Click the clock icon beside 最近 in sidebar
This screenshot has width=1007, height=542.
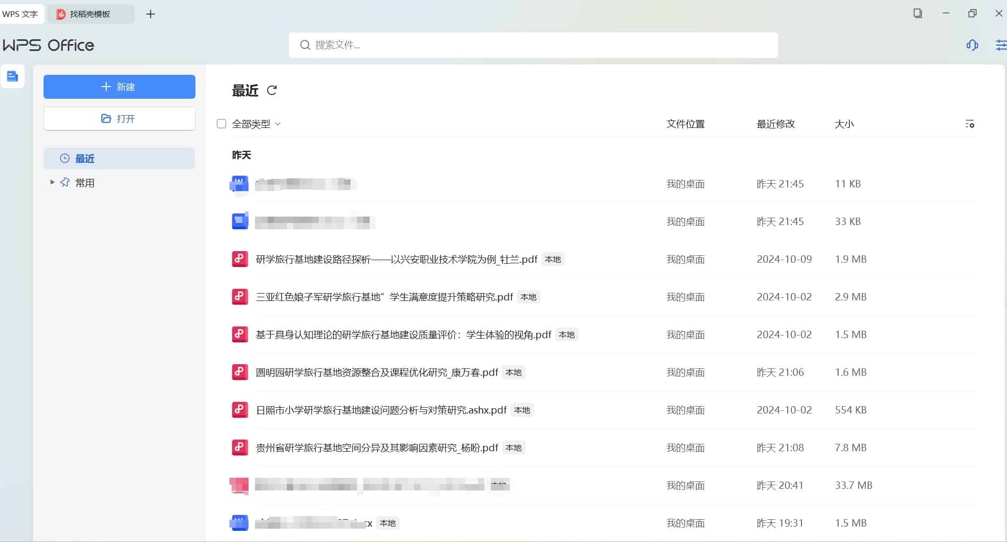coord(64,158)
